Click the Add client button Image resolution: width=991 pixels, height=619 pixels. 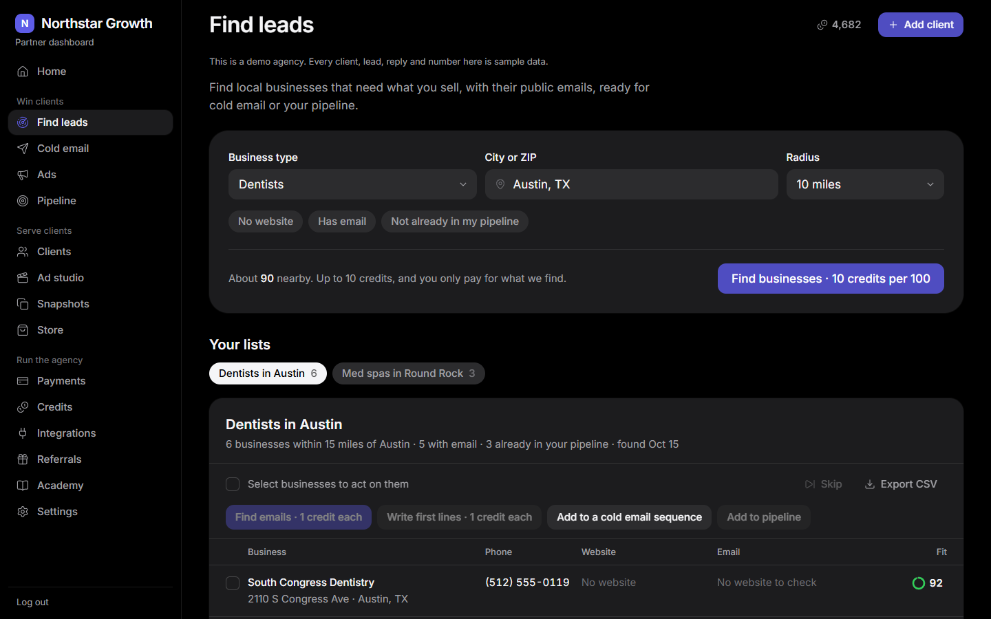[921, 25]
